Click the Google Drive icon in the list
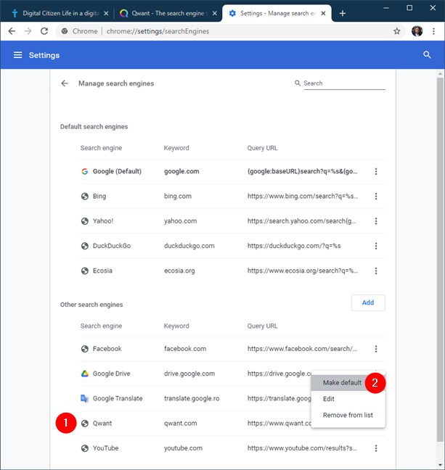The height and width of the screenshot is (470, 445). 85,374
